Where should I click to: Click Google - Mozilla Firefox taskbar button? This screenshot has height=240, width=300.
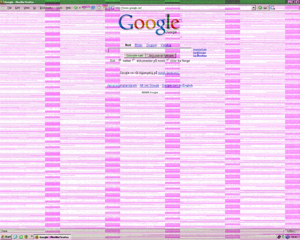(52, 237)
